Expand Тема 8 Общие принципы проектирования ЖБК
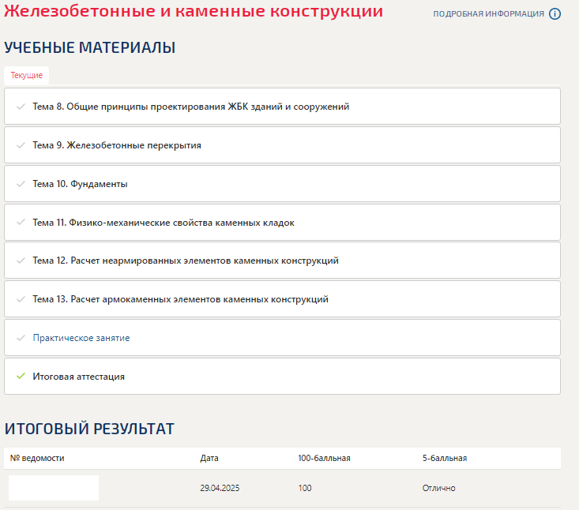Screen dimensions: 579x510 pyautogui.click(x=282, y=107)
